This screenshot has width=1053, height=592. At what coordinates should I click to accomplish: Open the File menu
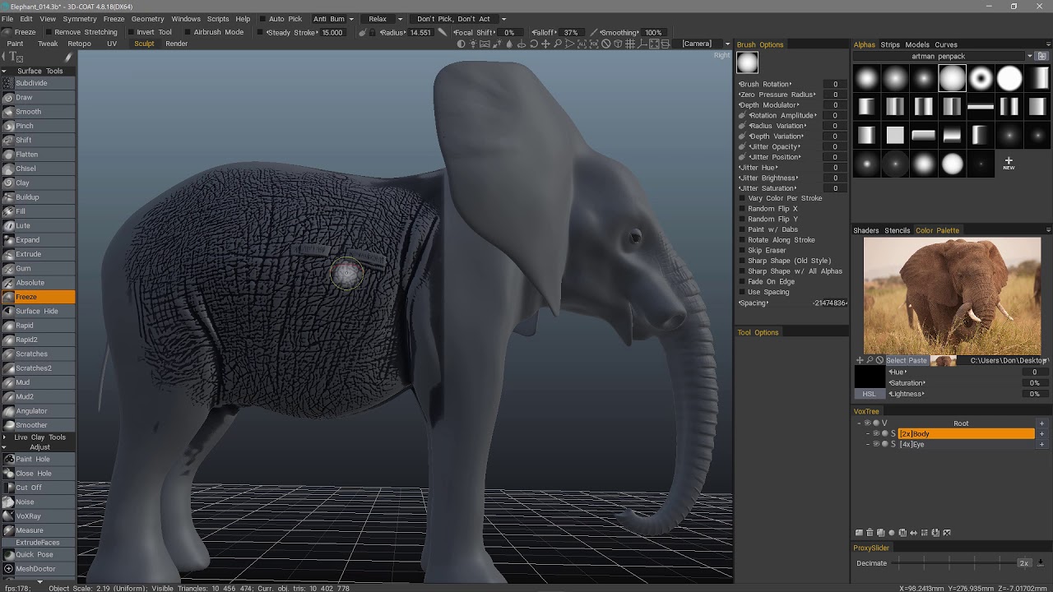[7, 19]
